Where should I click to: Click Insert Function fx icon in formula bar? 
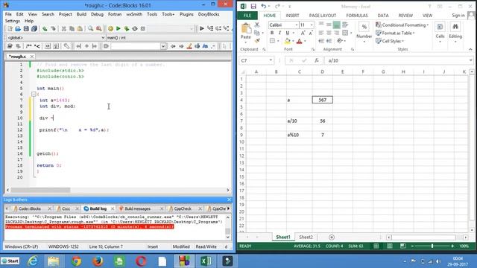tap(316, 60)
